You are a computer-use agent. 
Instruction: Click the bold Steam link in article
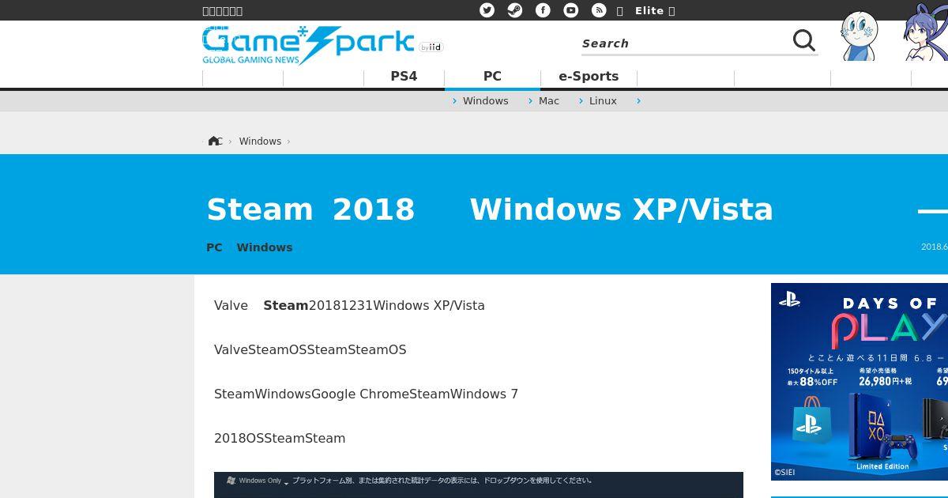coord(286,305)
